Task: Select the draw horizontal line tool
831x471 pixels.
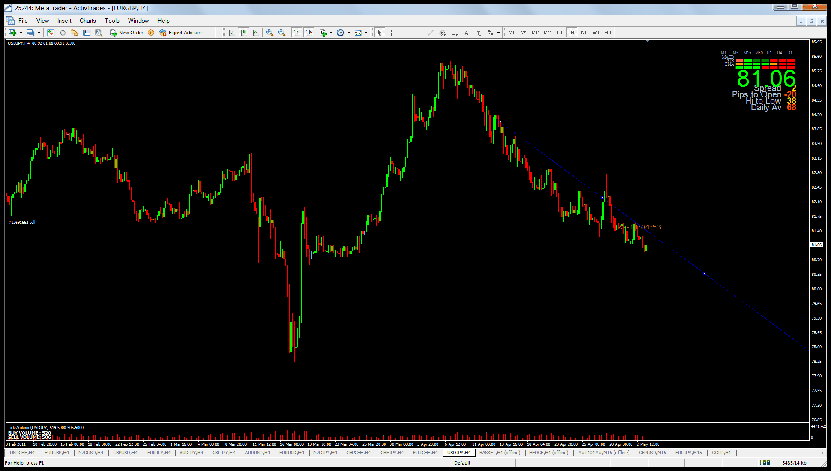Action: point(418,33)
